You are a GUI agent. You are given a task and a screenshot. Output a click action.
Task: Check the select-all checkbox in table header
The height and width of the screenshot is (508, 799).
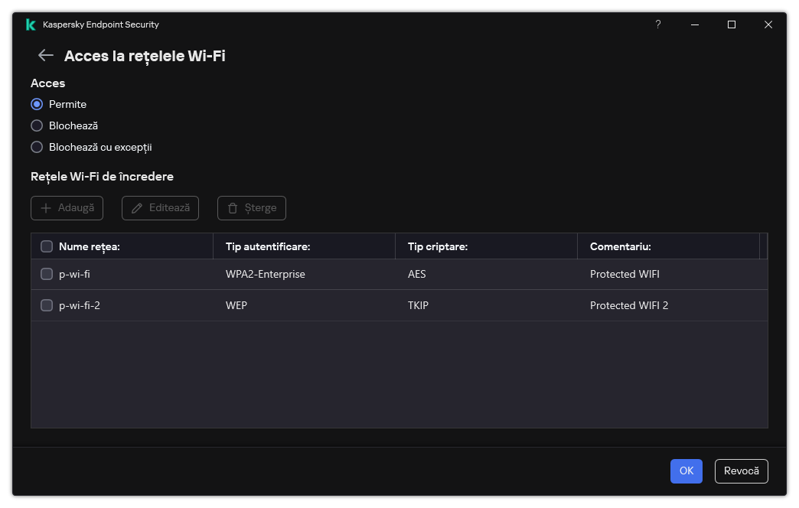[x=47, y=246]
